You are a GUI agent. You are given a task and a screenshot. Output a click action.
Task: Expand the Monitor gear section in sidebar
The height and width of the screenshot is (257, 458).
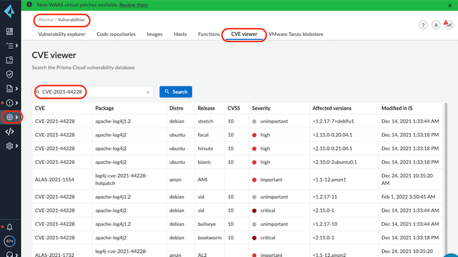(10, 117)
